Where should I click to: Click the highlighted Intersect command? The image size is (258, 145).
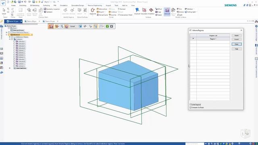[x=167, y=12]
